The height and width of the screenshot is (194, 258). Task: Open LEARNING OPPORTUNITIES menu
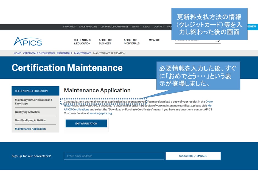click(114, 27)
